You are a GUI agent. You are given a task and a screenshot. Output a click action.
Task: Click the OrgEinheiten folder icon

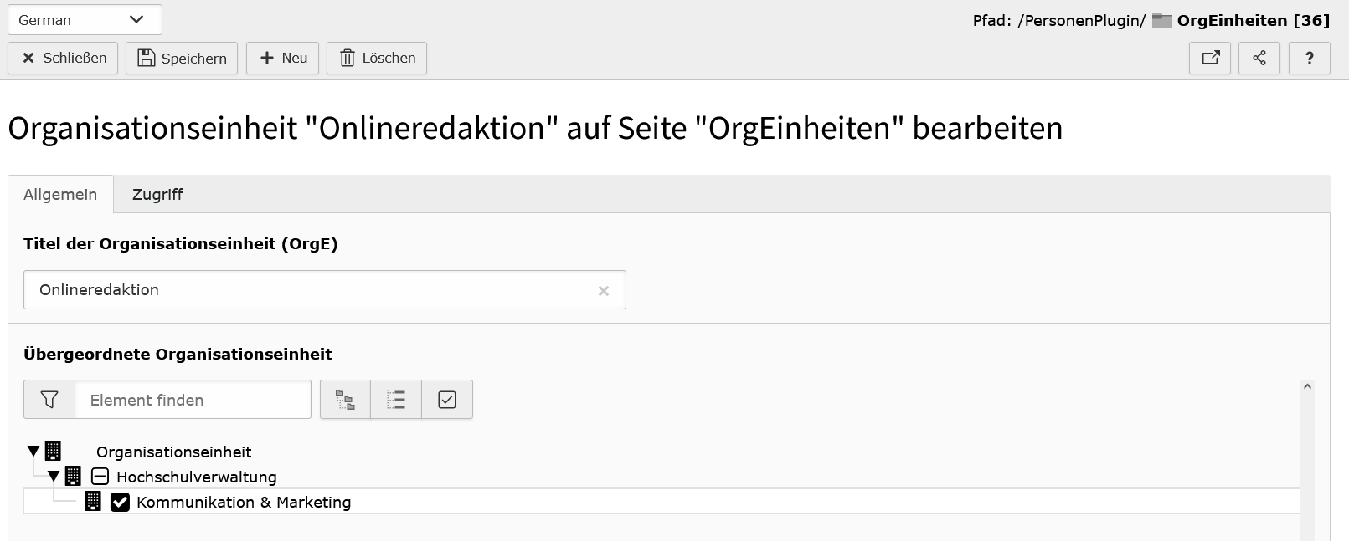click(1161, 20)
